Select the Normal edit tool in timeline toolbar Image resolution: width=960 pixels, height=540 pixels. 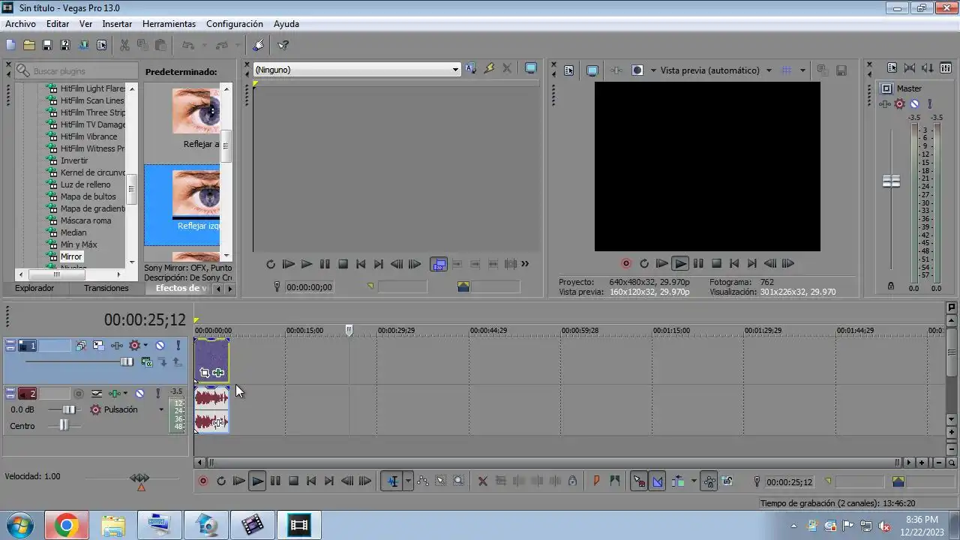(x=392, y=481)
